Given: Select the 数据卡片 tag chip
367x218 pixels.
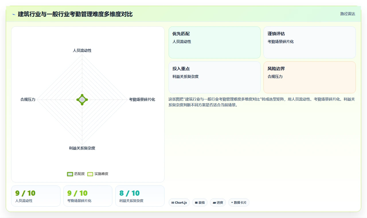Looking at the screenshot, I should click(x=239, y=203).
